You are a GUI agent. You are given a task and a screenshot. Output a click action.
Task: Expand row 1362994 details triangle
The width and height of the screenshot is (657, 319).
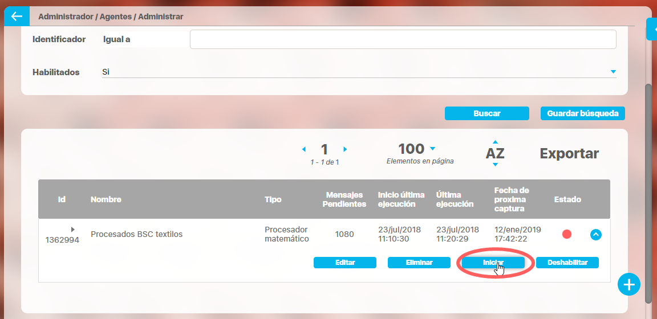[x=72, y=229]
